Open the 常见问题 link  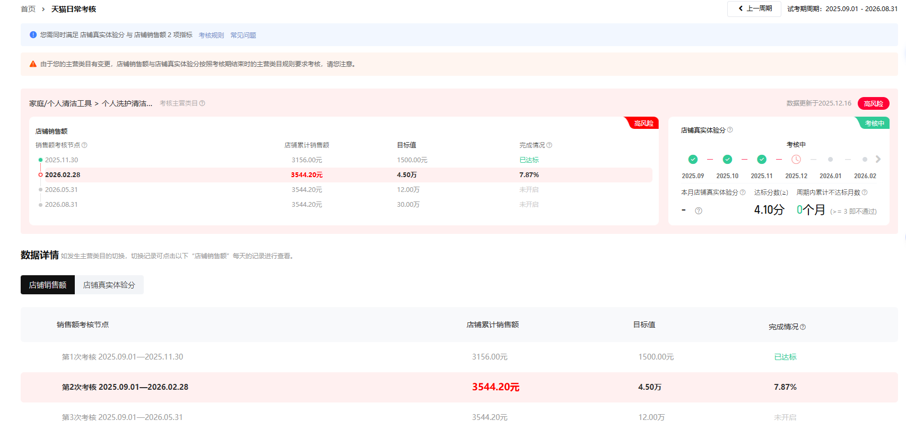(243, 36)
